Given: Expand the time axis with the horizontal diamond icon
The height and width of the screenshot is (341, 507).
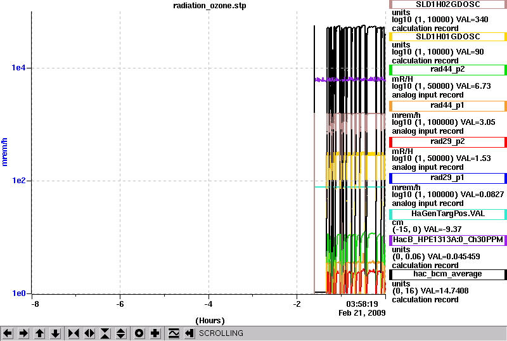Looking at the screenshot, I should [89, 333].
